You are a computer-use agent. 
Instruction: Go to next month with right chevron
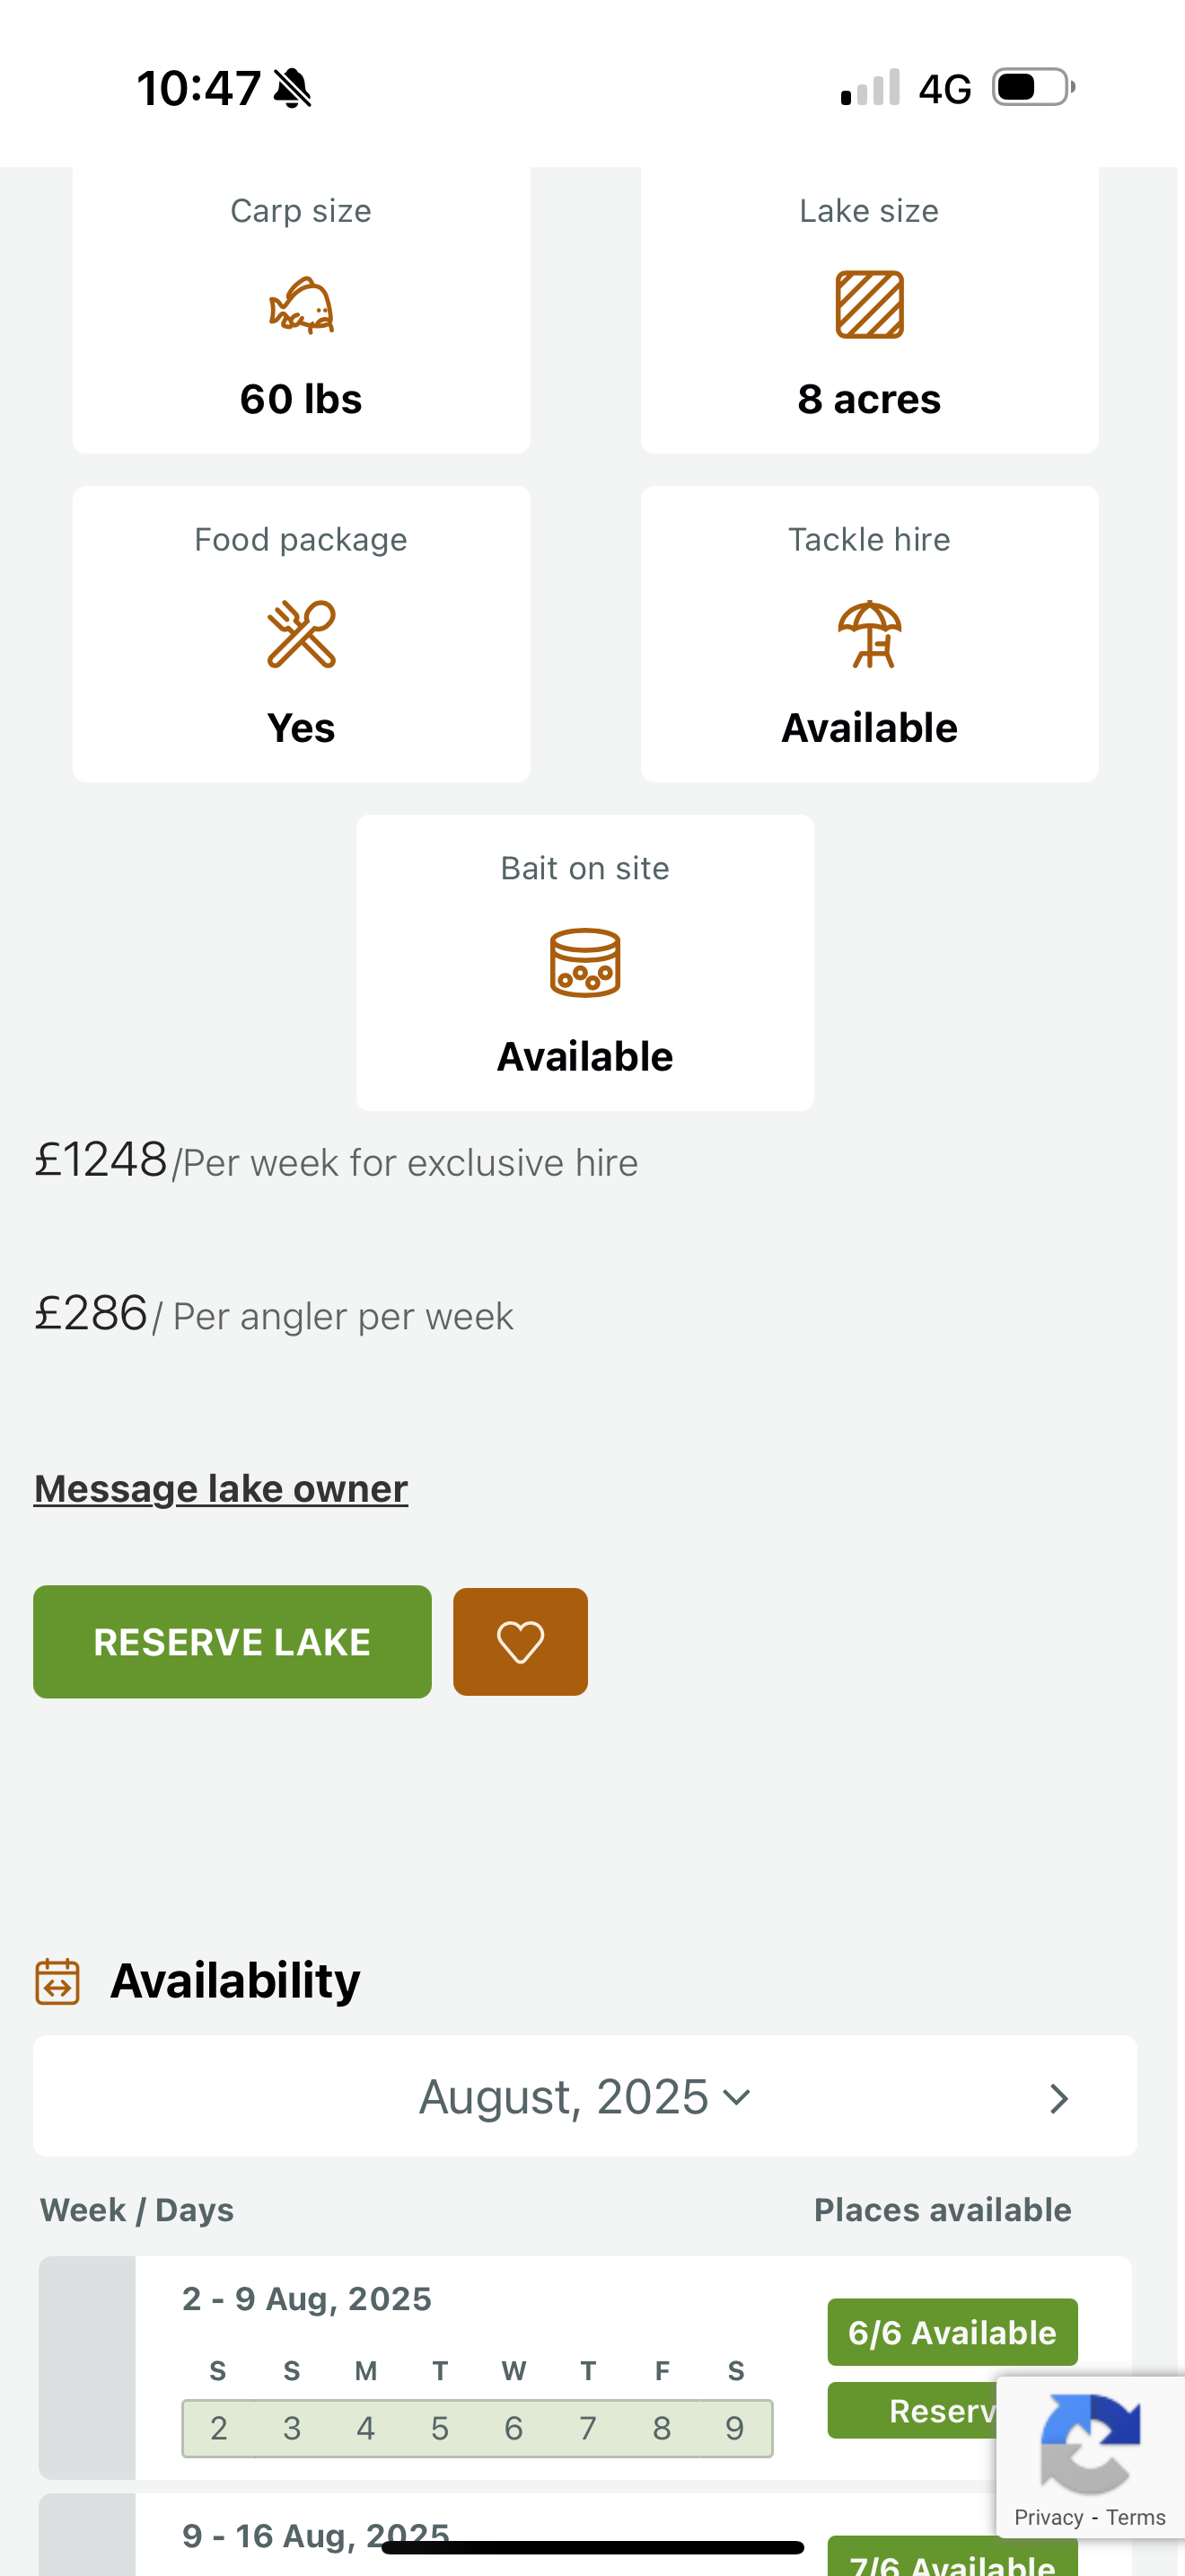(1059, 2098)
